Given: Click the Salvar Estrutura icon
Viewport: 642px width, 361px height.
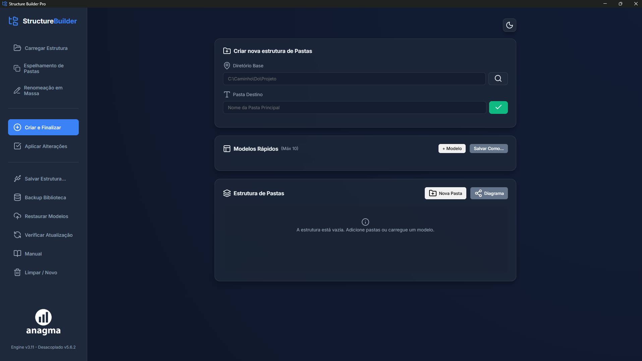Looking at the screenshot, I should click(17, 178).
